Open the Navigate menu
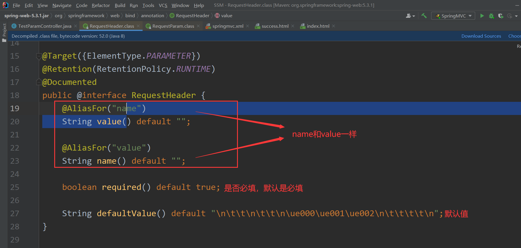521x248 pixels. (62, 5)
